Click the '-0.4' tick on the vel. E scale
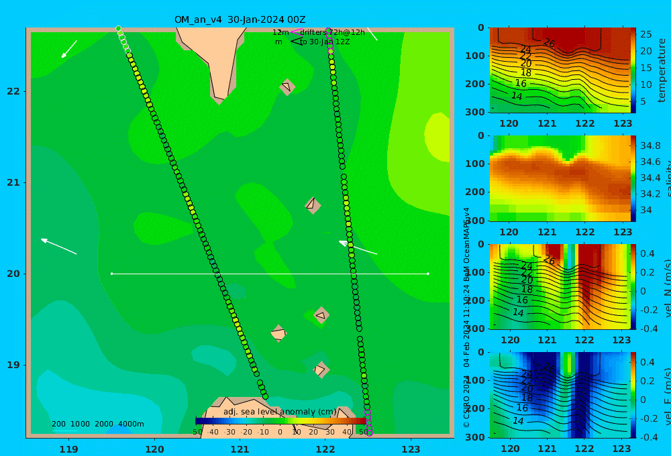Screen dimensions: 671x456 650,437
